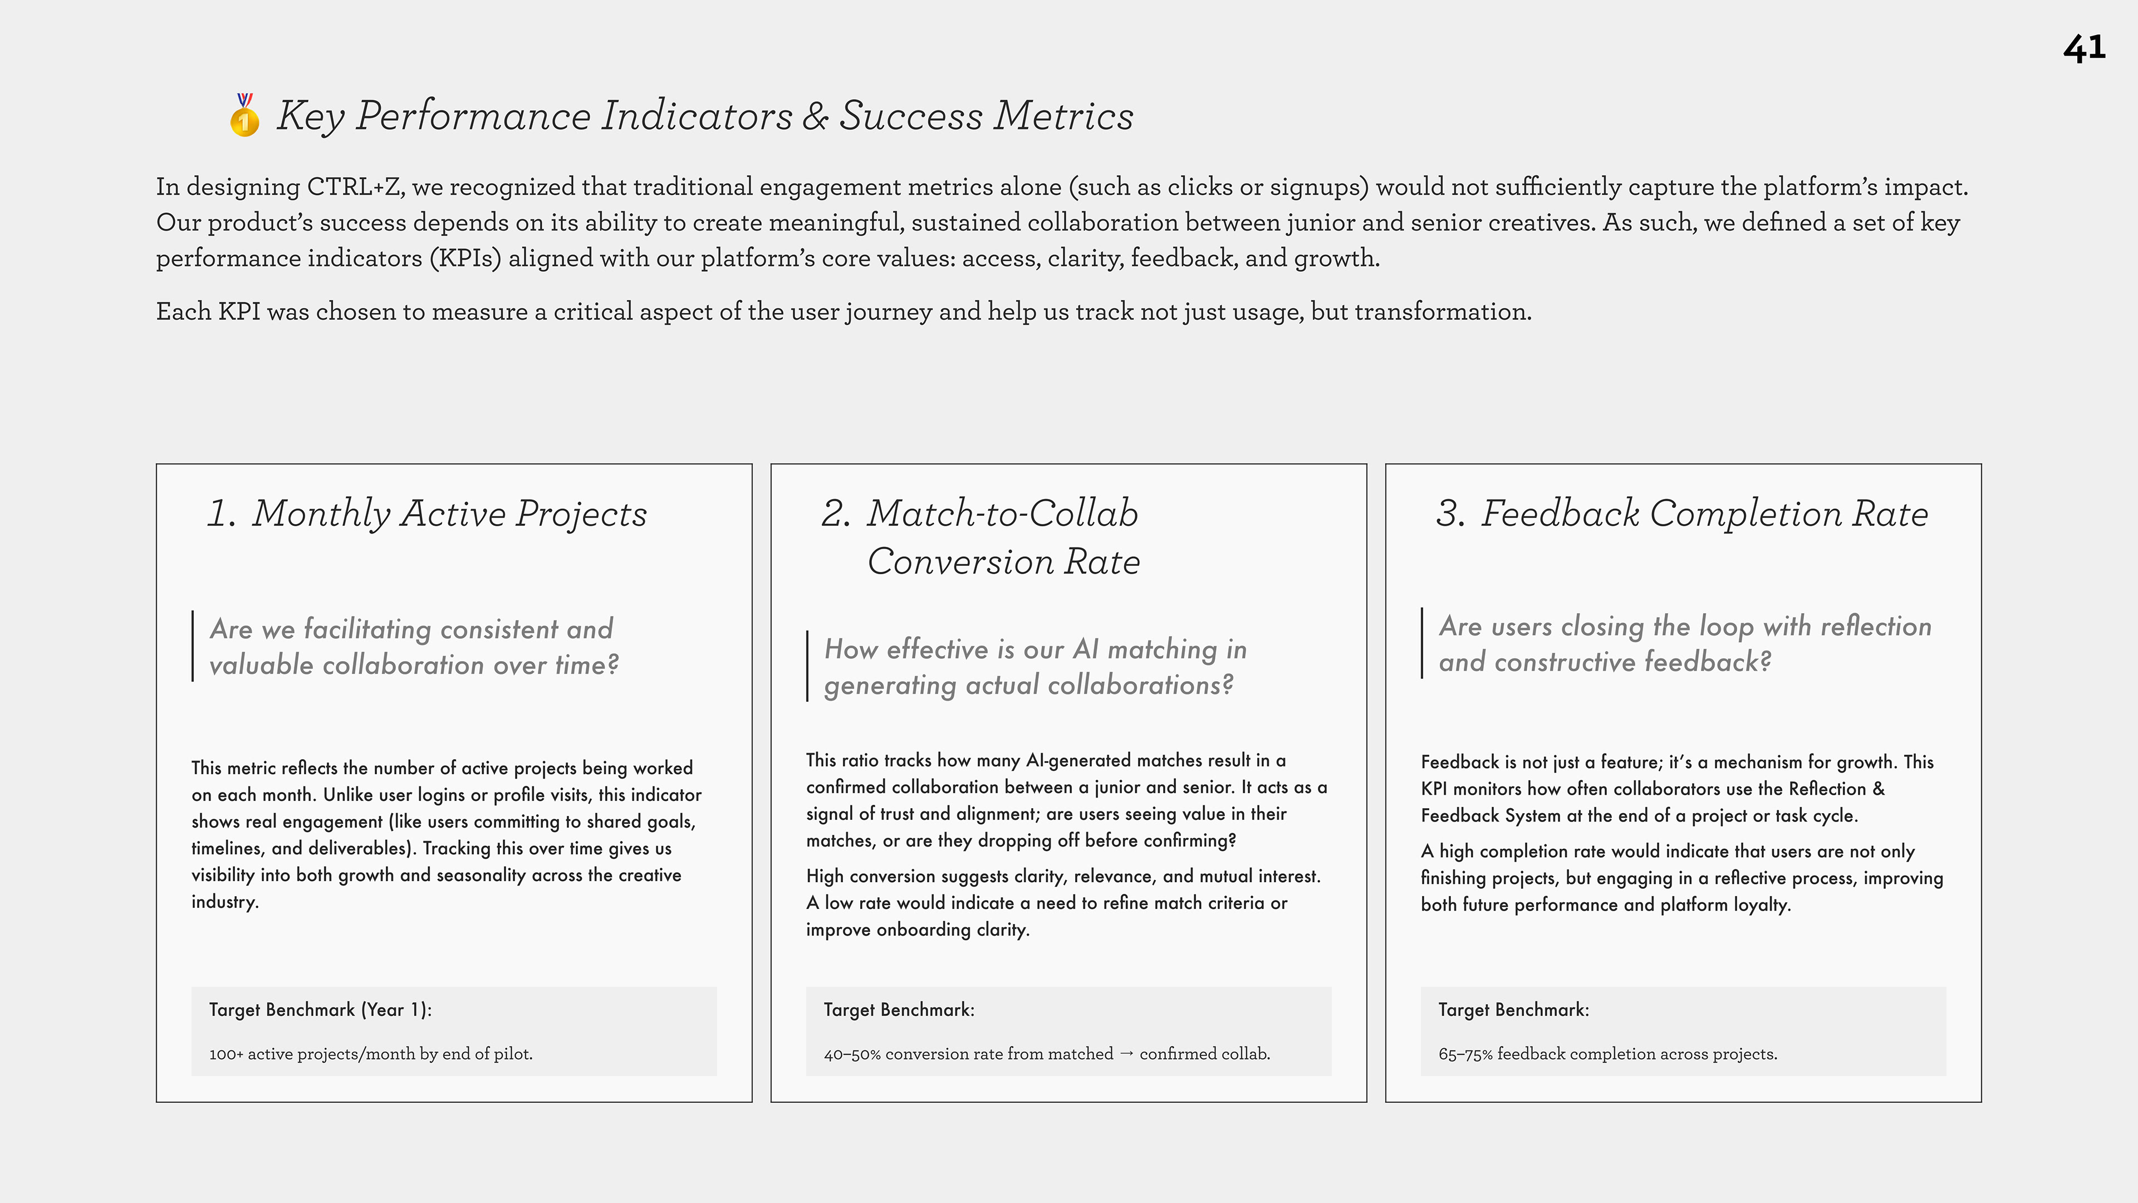Click the 'High conversion suggests clarity' paragraph

(x=1062, y=902)
